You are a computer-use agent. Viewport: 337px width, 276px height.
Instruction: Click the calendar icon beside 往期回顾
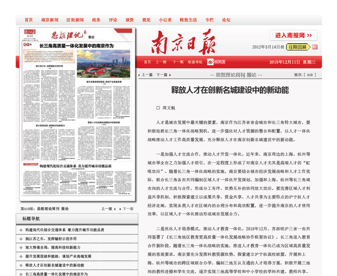[x=315, y=47]
